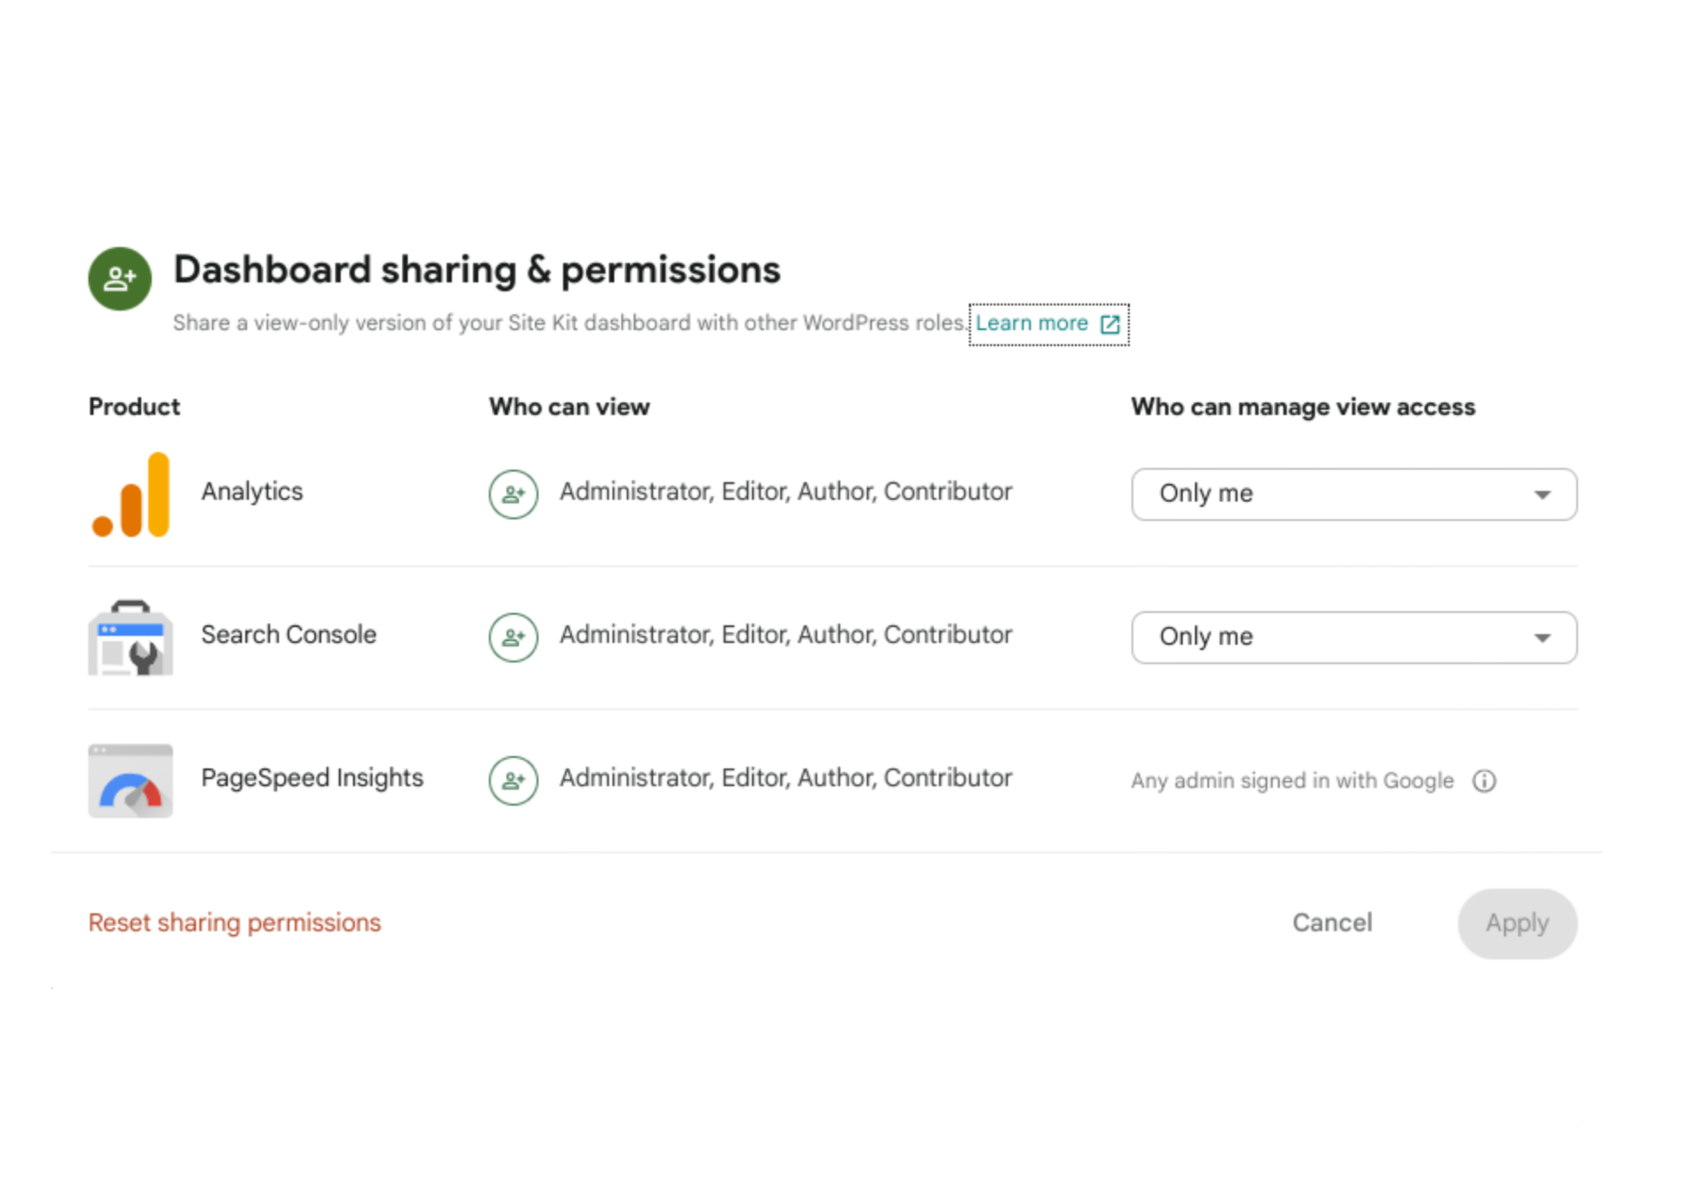Edit Analytics viewers via add-user icon
This screenshot has height=1197, width=1702.
[x=513, y=495]
